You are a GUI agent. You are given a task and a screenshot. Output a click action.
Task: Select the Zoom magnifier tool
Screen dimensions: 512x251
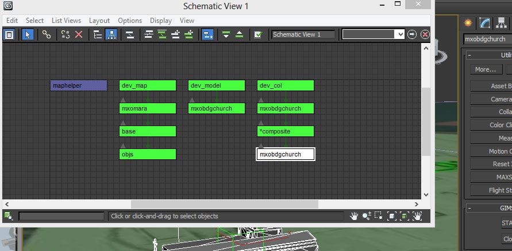tap(367, 215)
